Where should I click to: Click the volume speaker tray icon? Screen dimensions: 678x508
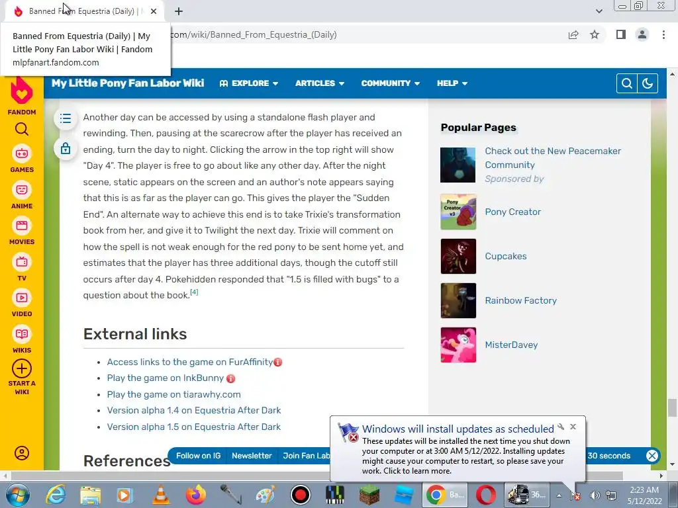[x=595, y=495]
